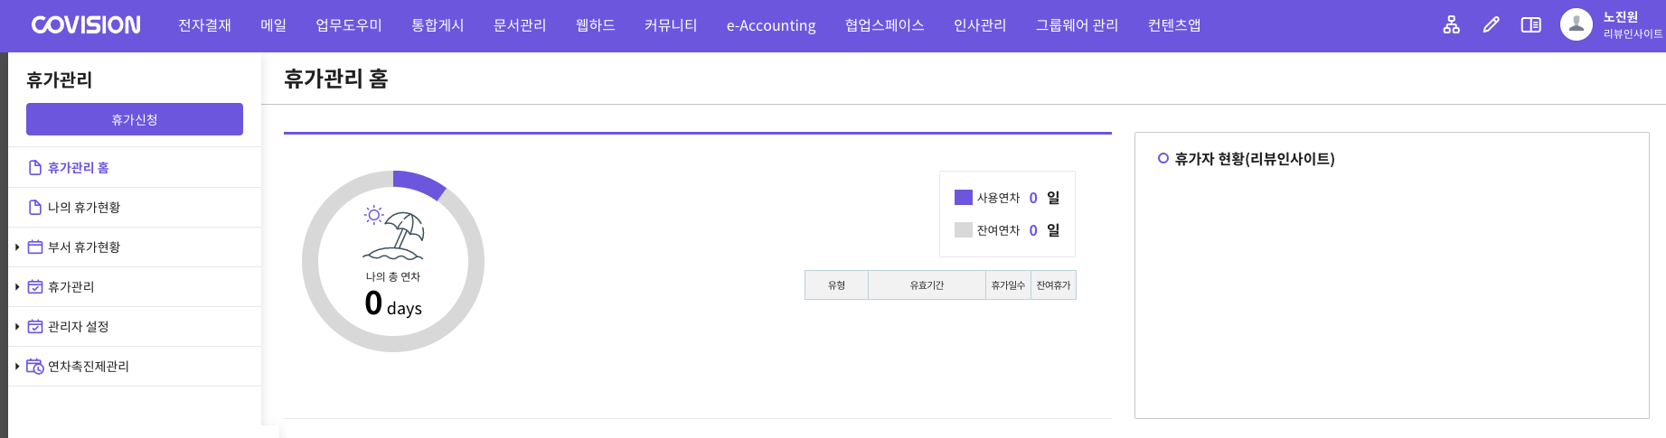The width and height of the screenshot is (1666, 438).
Task: Expand the 휴가관리 sidebar arrow
Action: (x=17, y=287)
